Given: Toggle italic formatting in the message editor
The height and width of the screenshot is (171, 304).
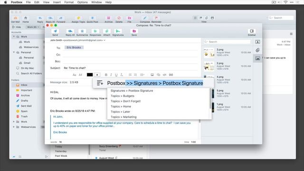Looking at the screenshot, I should click(111, 75).
